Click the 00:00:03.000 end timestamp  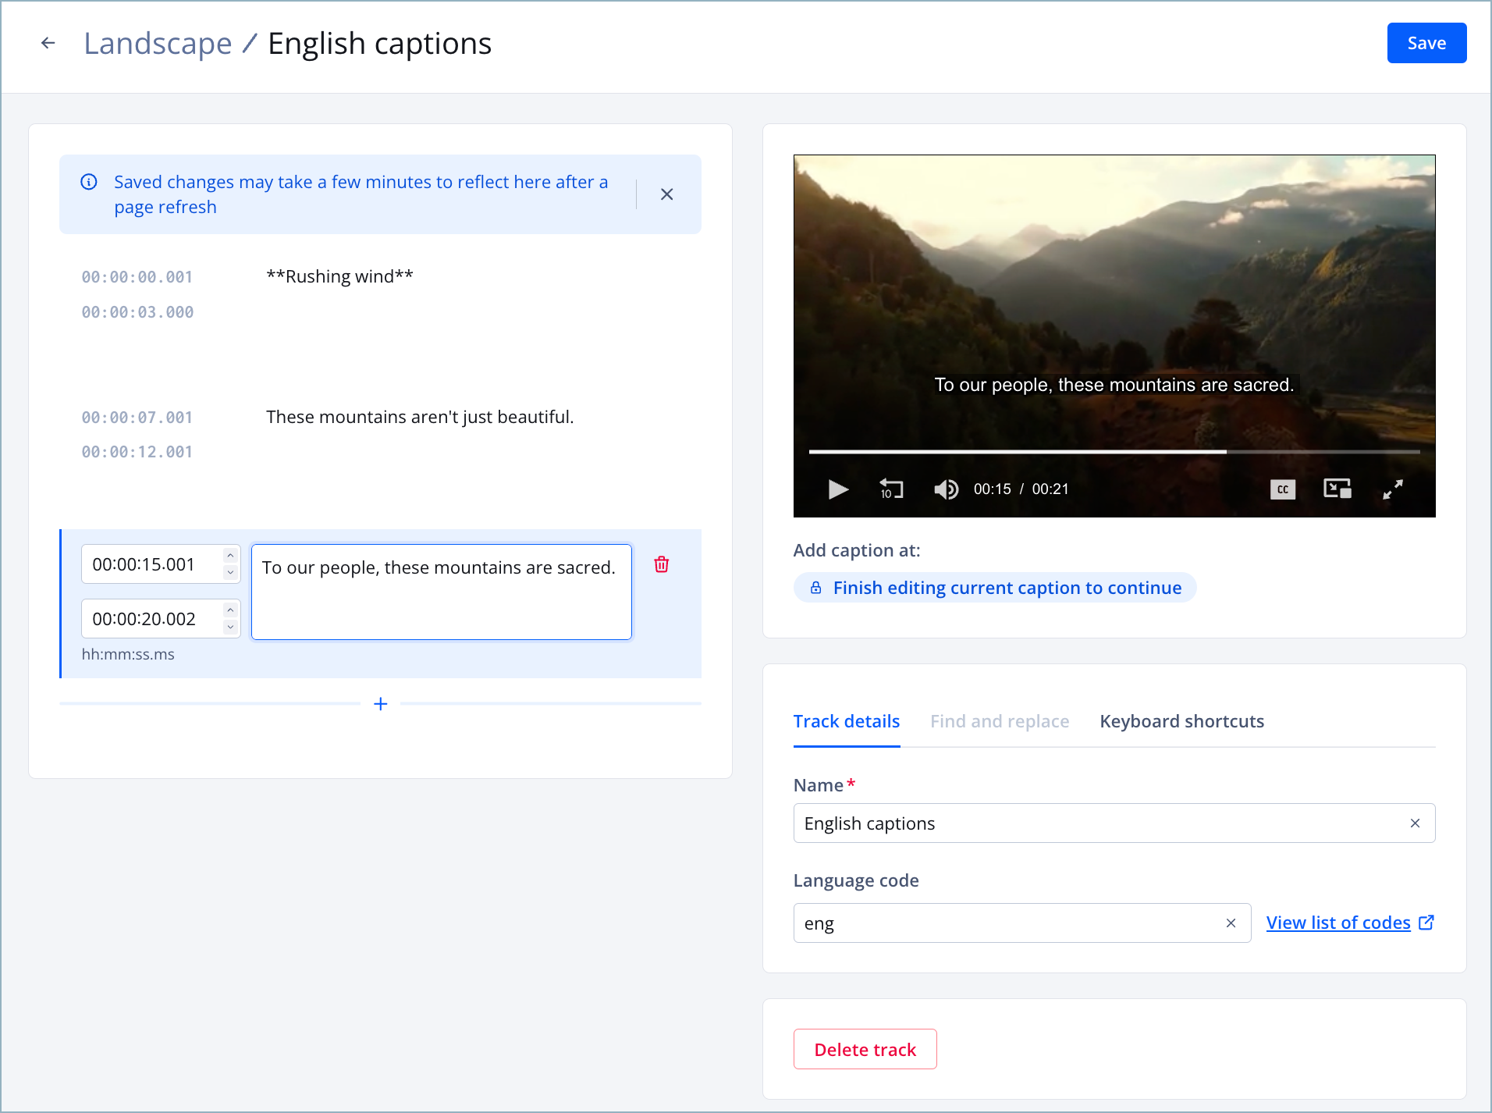pos(137,312)
